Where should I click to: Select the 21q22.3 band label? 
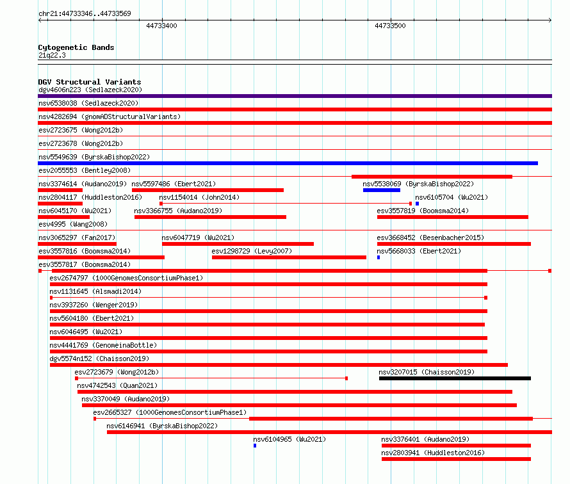[52, 55]
